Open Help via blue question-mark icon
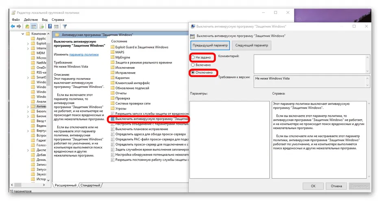 50,26
